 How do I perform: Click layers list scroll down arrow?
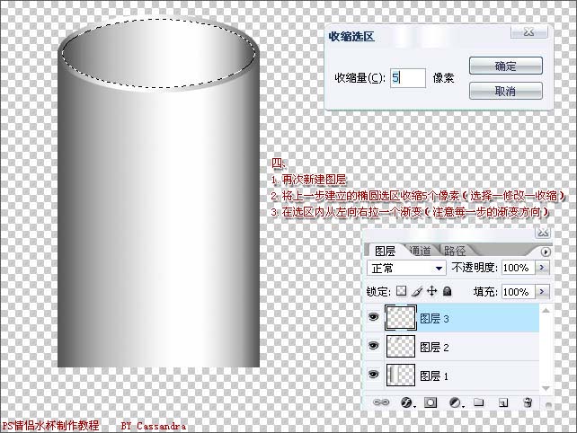[x=546, y=388]
